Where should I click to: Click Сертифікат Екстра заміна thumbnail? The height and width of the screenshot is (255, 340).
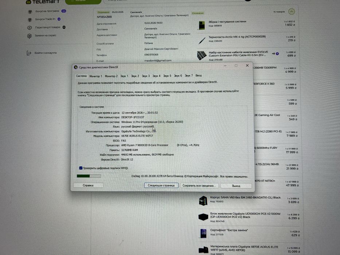(x=203, y=233)
